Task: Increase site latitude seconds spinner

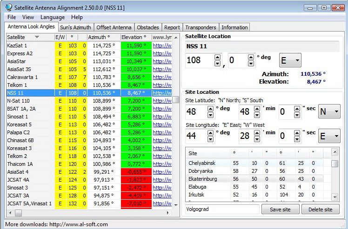Action: (x=296, y=108)
